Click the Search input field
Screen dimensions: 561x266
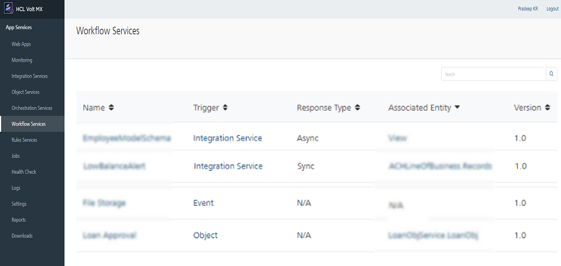[x=493, y=74]
